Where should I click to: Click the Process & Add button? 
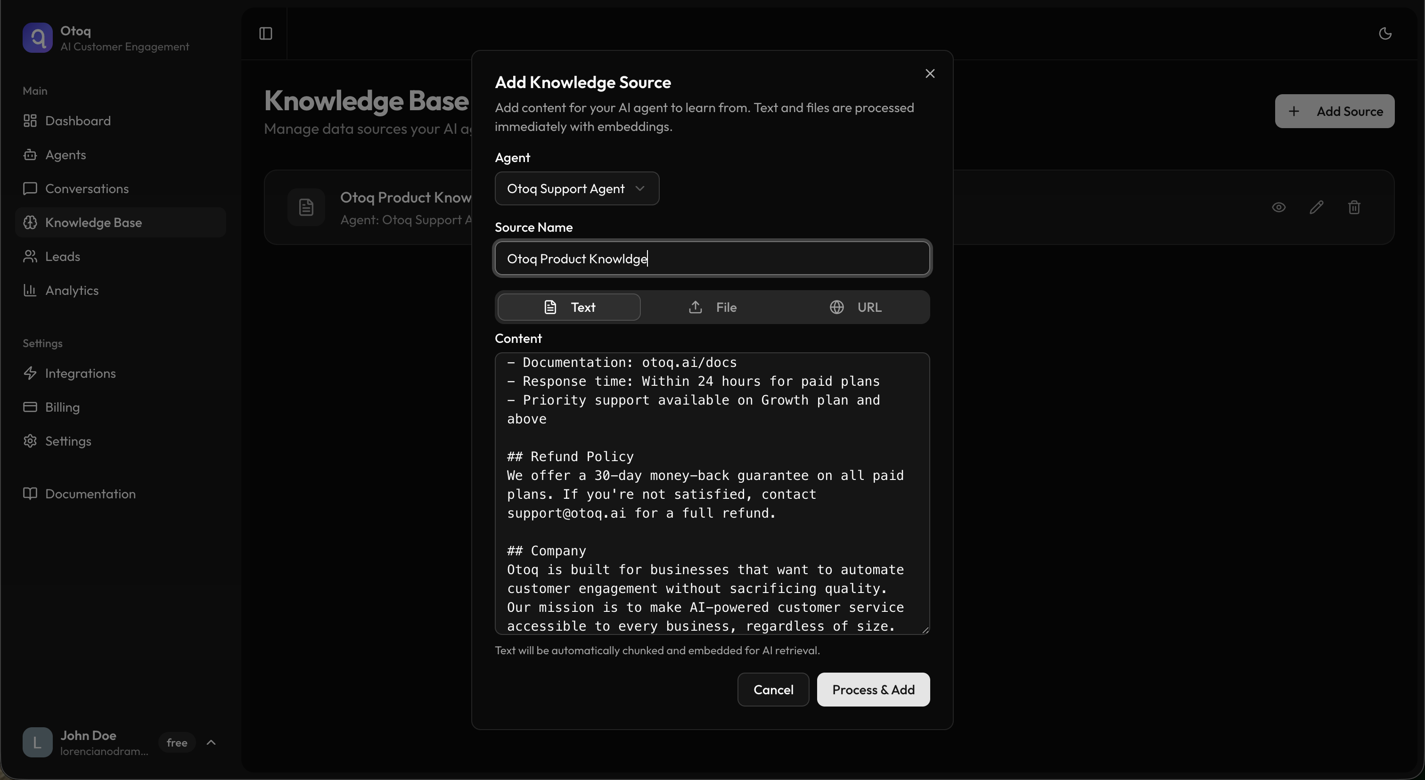873,690
